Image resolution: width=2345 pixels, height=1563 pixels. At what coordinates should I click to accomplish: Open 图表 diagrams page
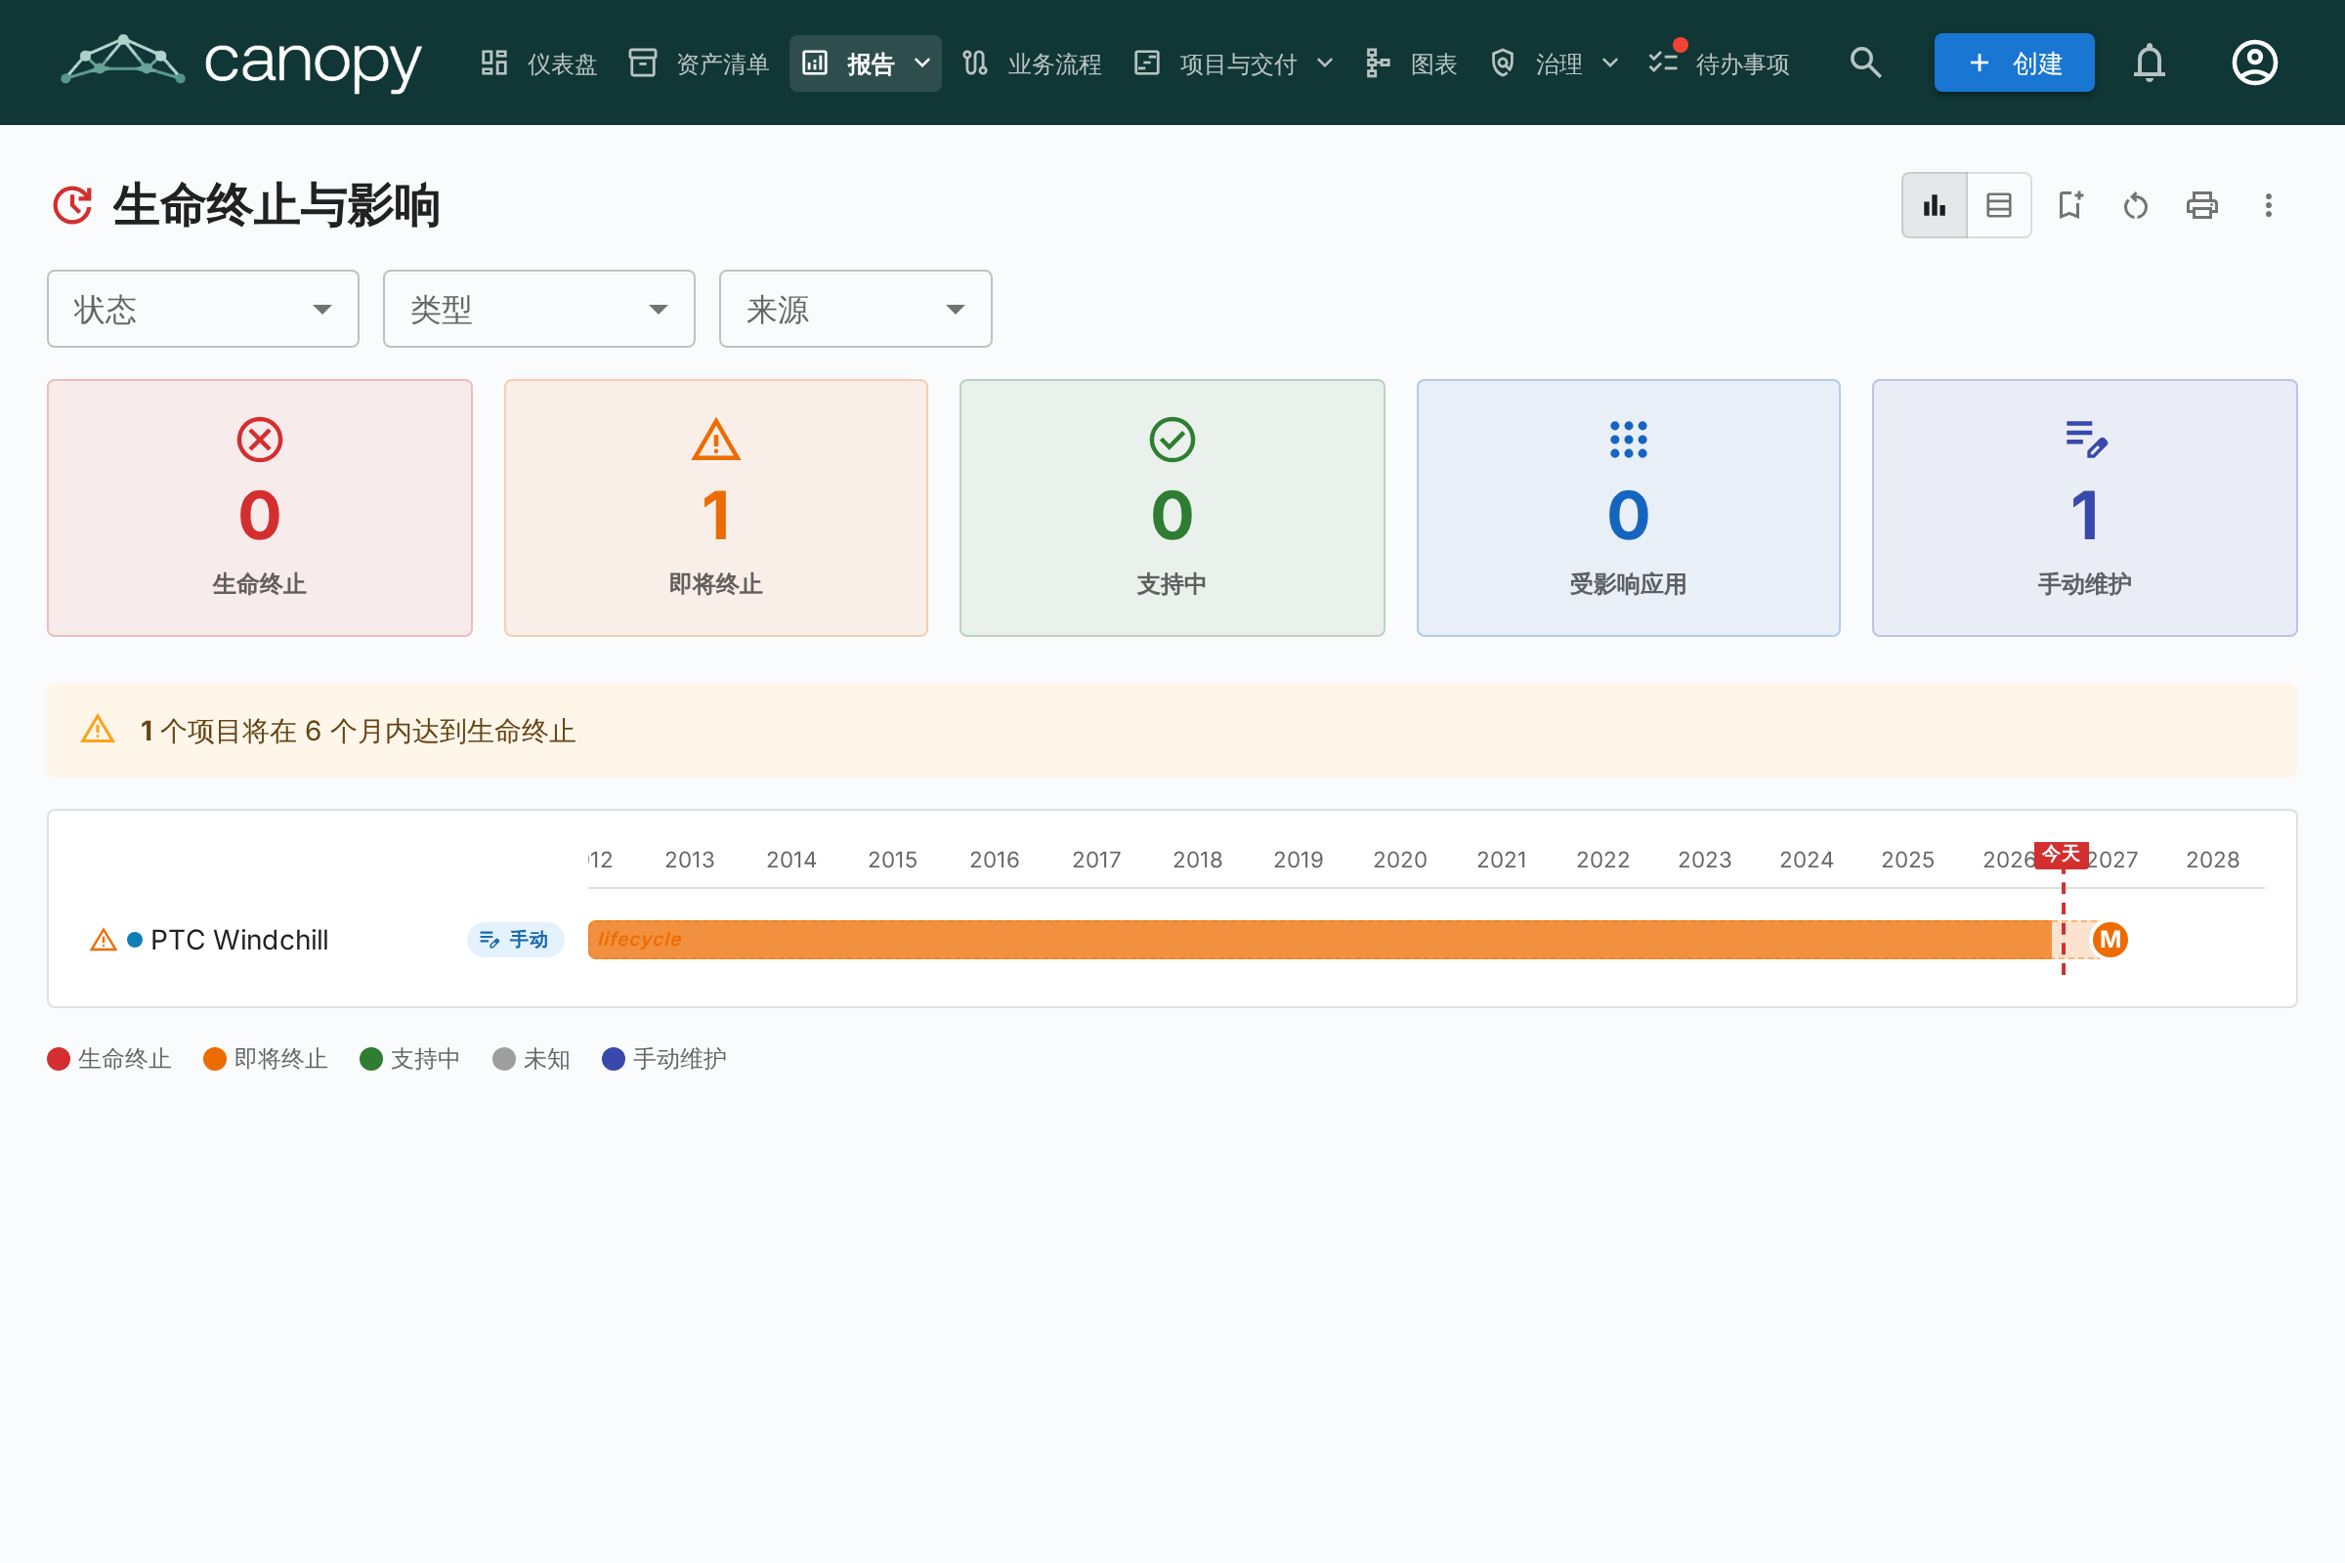click(1411, 63)
